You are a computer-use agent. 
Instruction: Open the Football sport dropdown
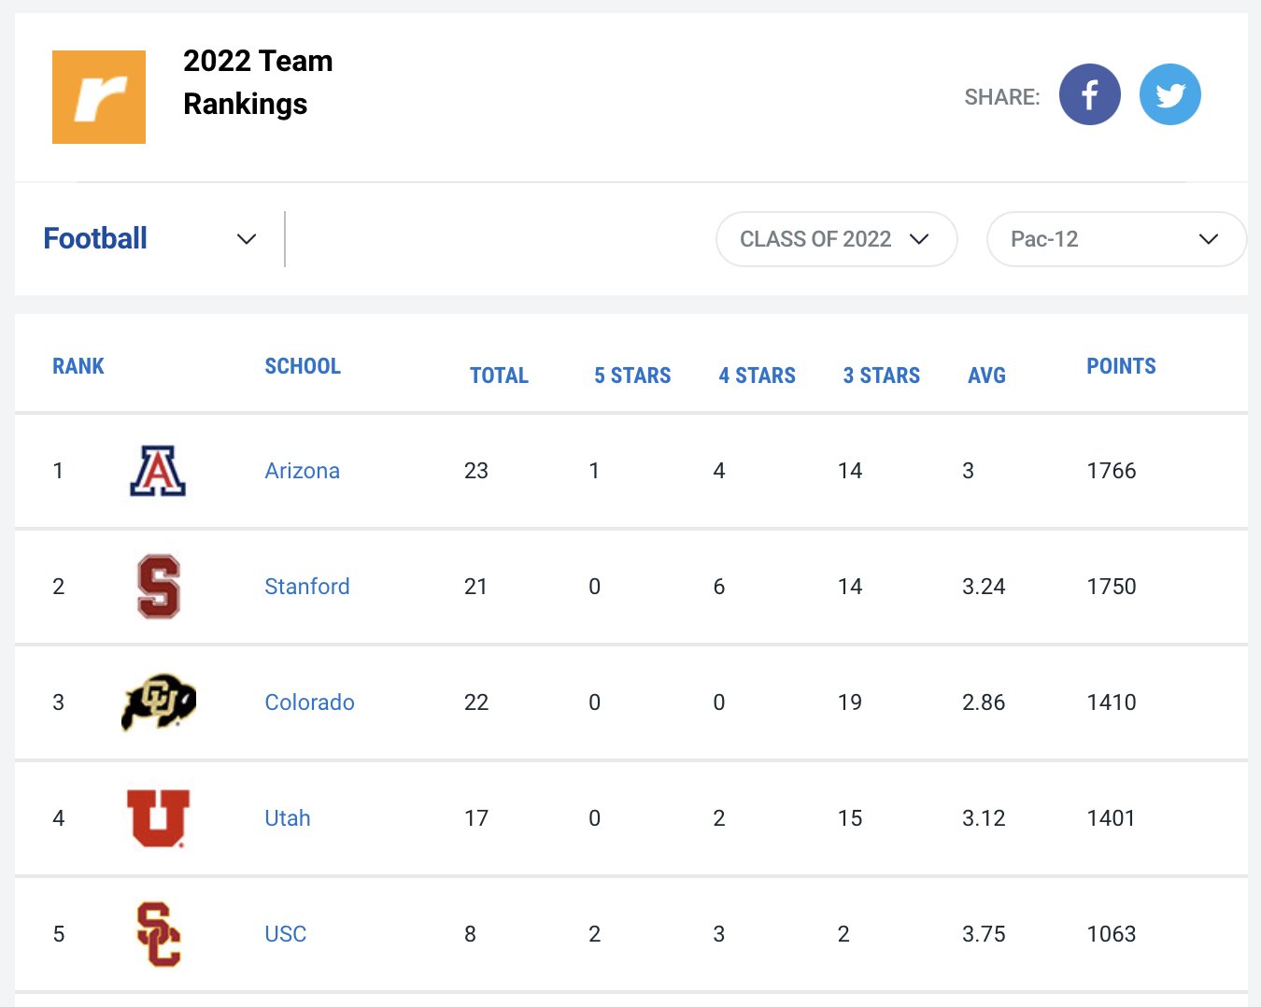tap(150, 239)
